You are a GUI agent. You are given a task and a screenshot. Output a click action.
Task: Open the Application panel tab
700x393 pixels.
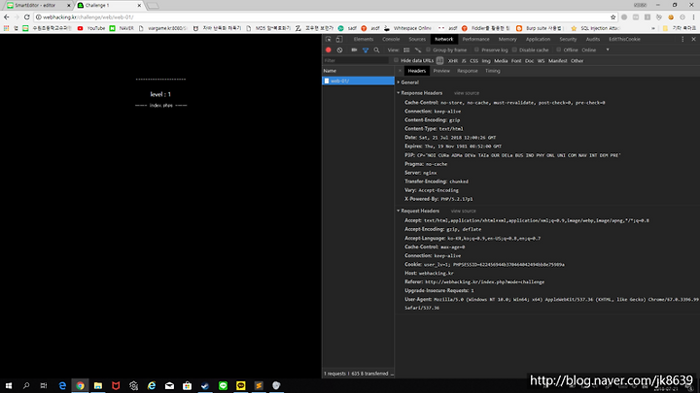(x=538, y=39)
